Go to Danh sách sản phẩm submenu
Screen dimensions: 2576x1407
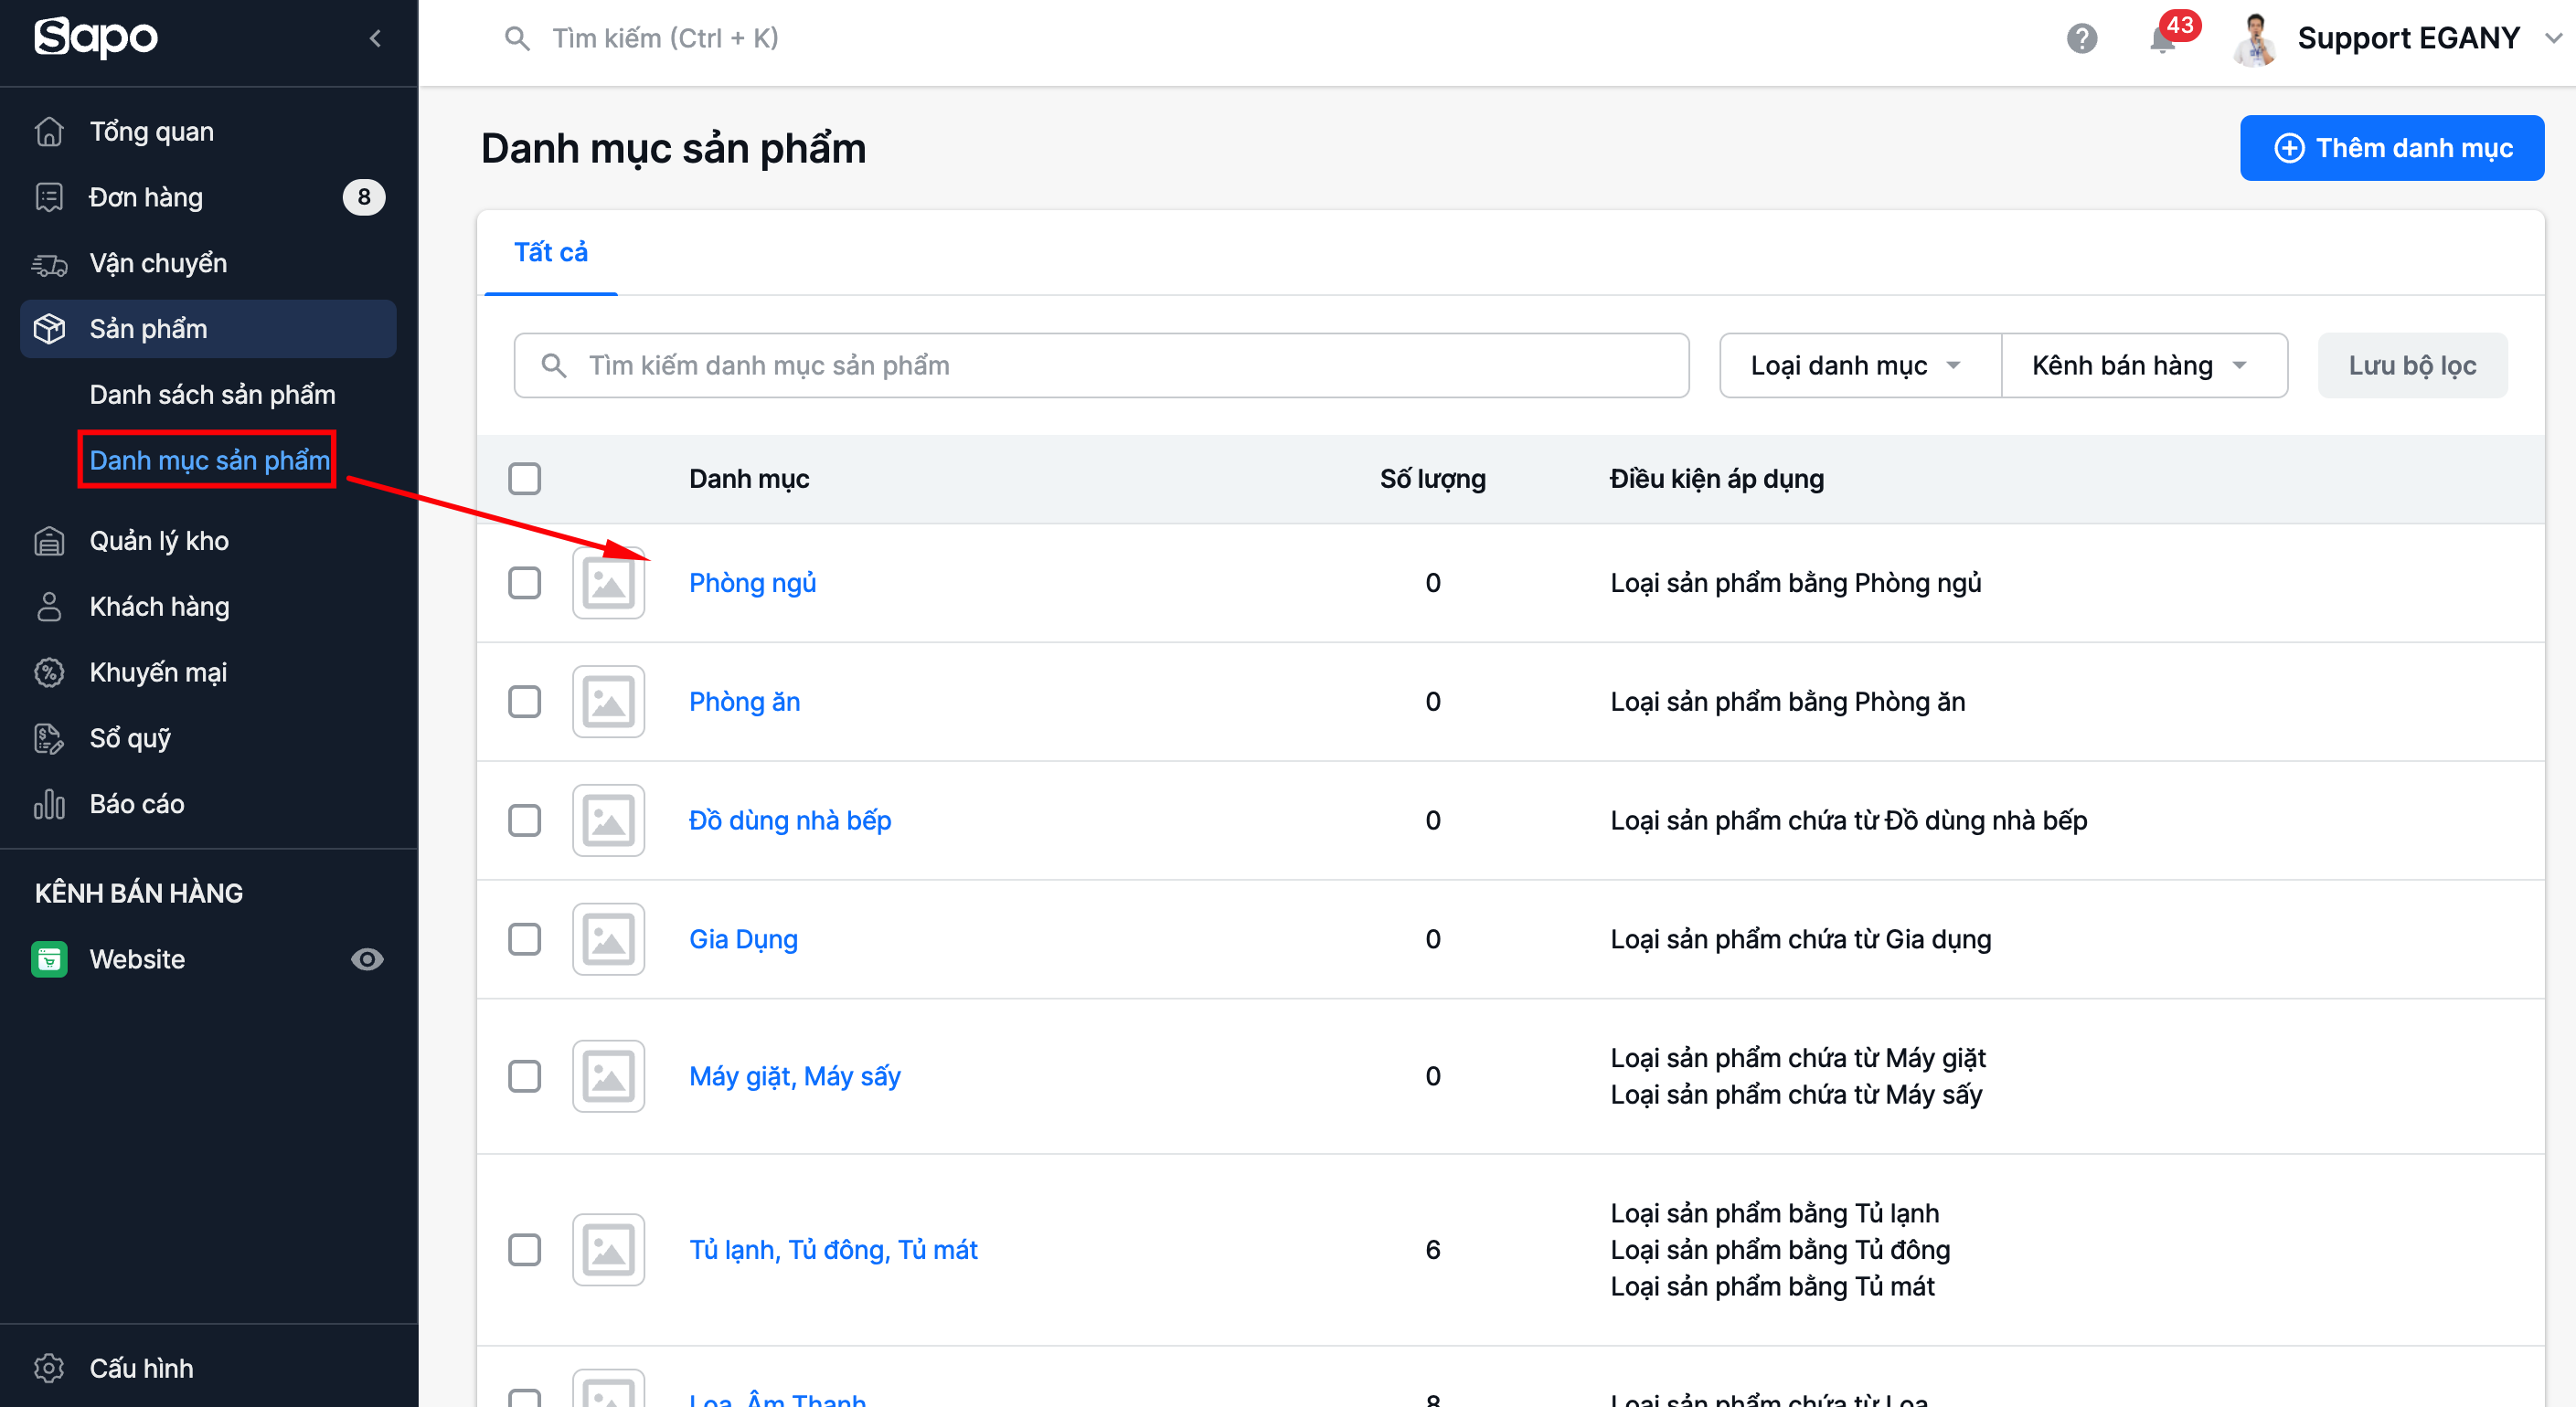(212, 394)
